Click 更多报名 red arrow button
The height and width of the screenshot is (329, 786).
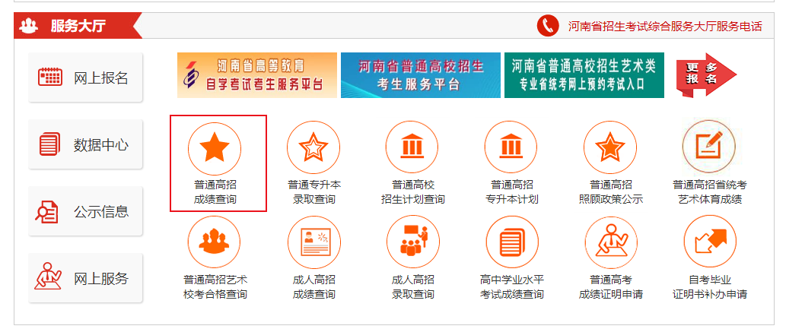coord(705,74)
